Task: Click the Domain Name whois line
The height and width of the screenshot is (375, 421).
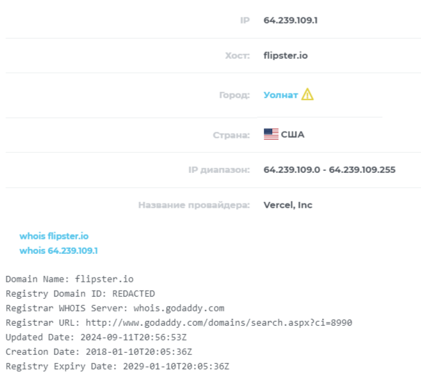Action: click(69, 279)
